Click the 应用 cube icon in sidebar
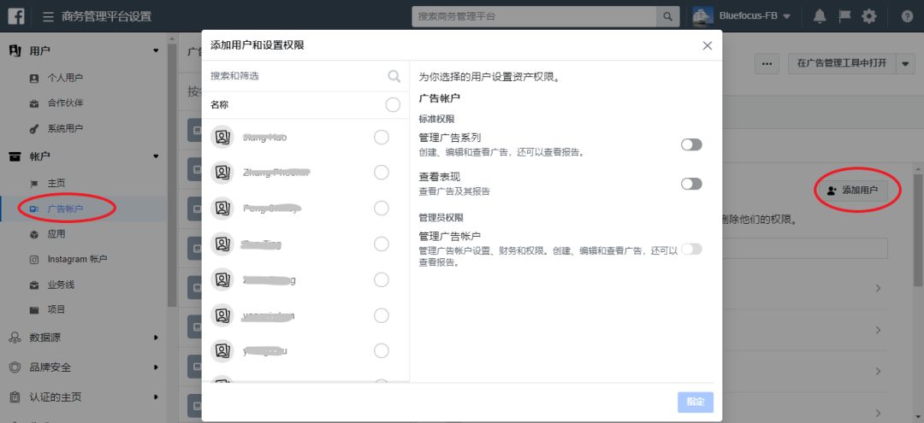924x423 pixels. pos(34,234)
